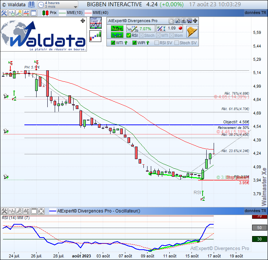Click the magic wand add icon in price toolbar

[x=19, y=13]
